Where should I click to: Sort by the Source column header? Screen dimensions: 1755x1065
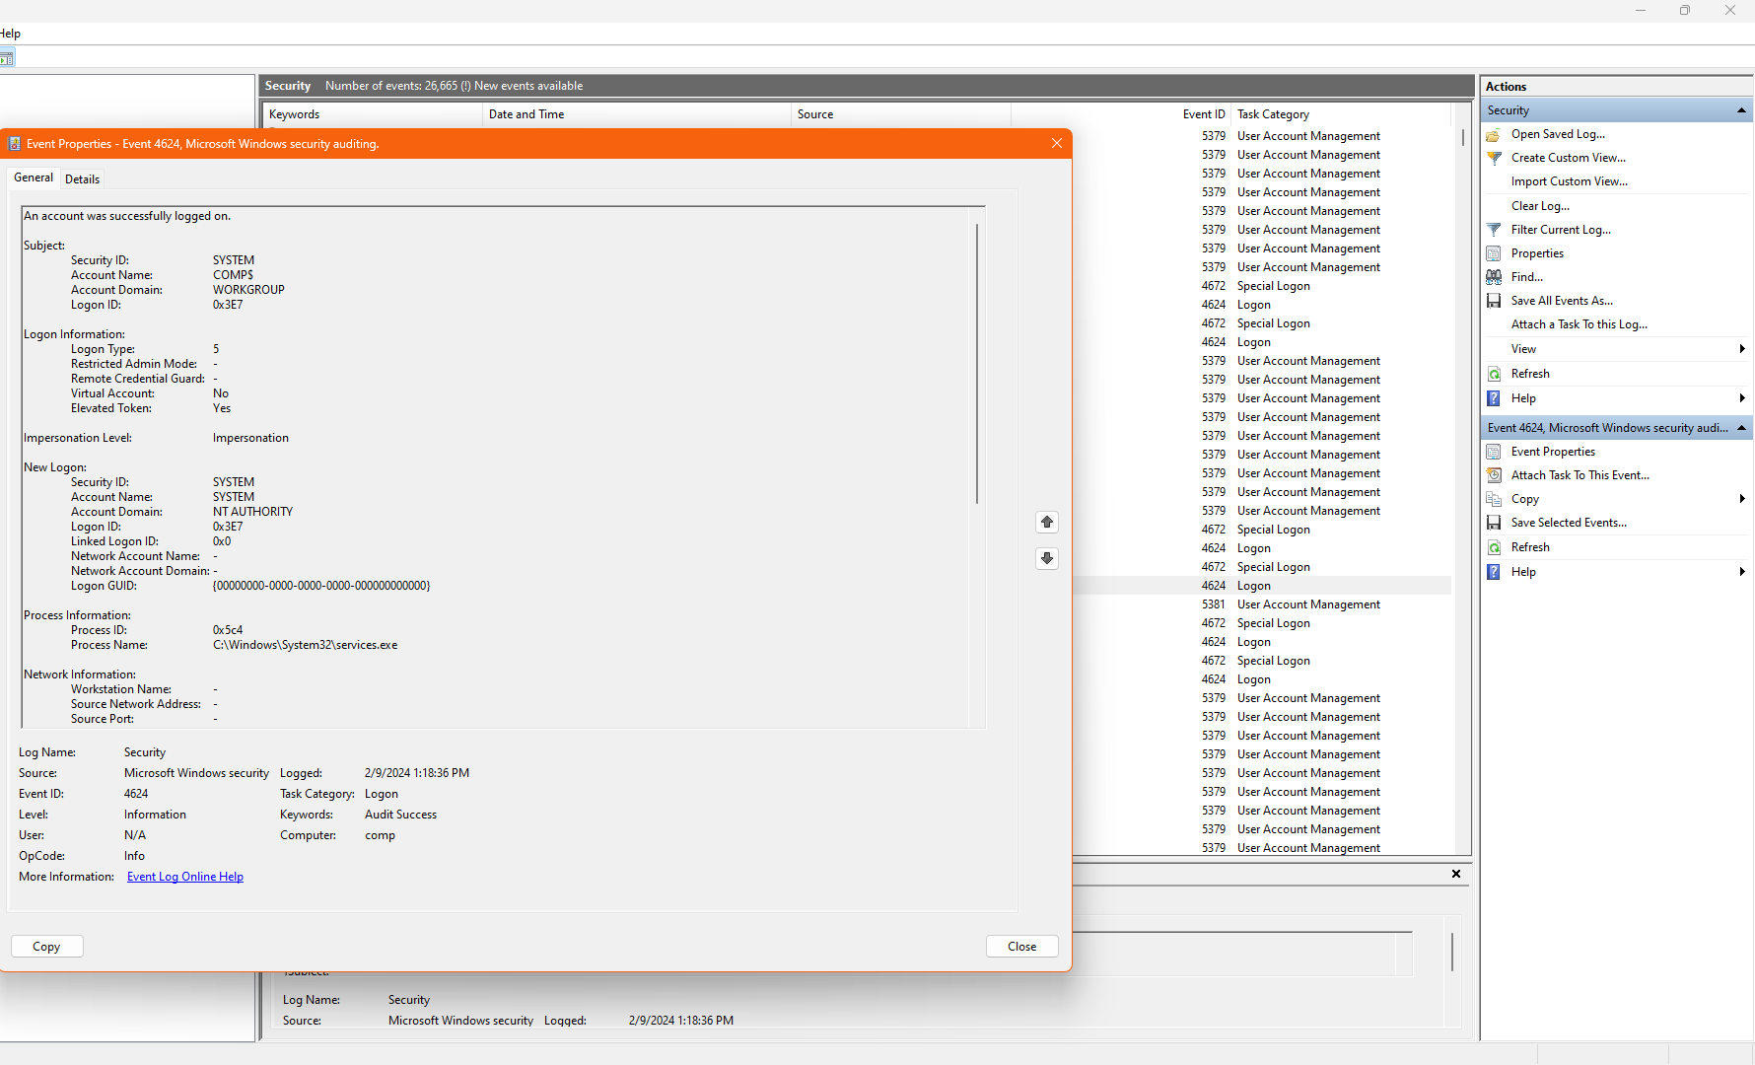901,114
